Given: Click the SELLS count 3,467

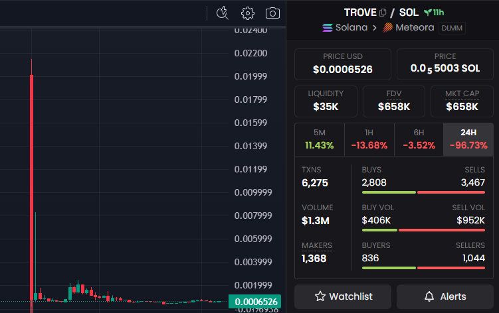Looking at the screenshot, I should coord(473,183).
